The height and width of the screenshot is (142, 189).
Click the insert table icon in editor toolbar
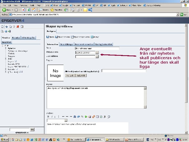point(97,117)
